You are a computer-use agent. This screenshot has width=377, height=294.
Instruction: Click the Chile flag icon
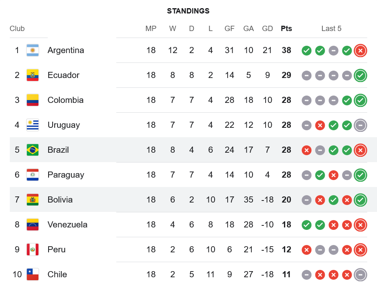coord(33,274)
